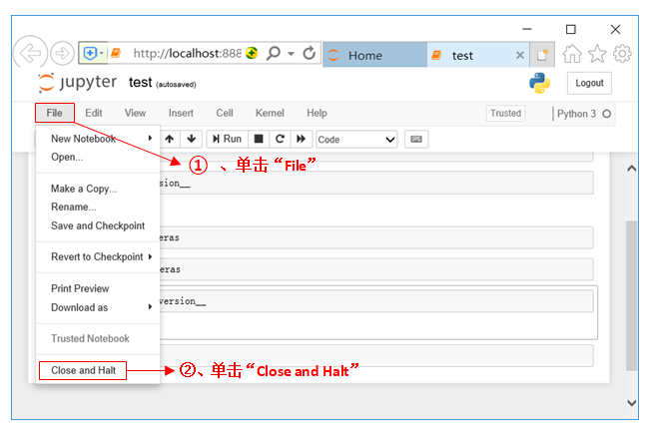Select Print Preview menu entry
The image size is (646, 429).
pyautogui.click(x=98, y=288)
